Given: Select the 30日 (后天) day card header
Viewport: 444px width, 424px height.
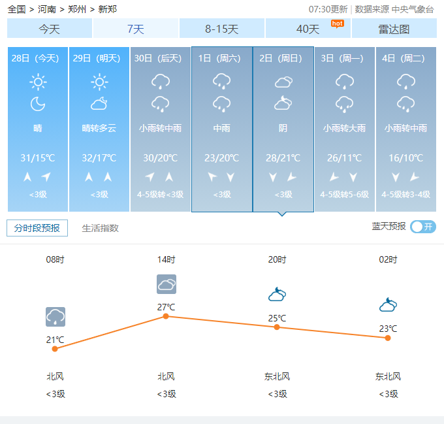Looking at the screenshot, I should (x=158, y=58).
